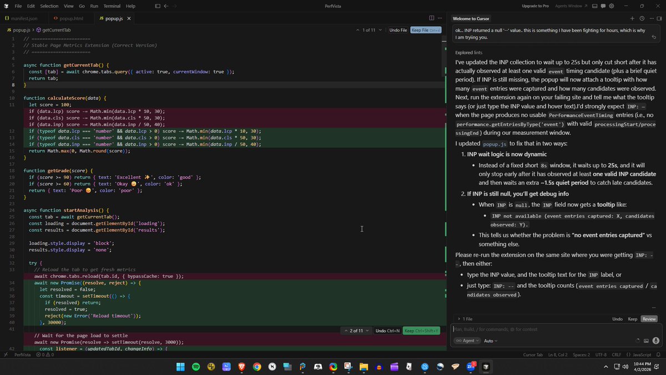Show hidden icons chevron in system tray

(606, 367)
